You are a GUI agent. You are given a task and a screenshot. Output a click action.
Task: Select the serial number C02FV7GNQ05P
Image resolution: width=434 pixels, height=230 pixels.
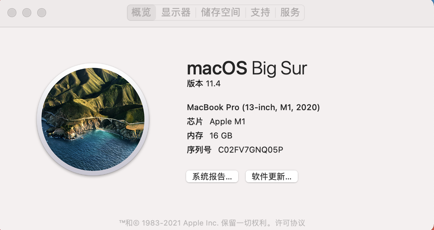250,150
